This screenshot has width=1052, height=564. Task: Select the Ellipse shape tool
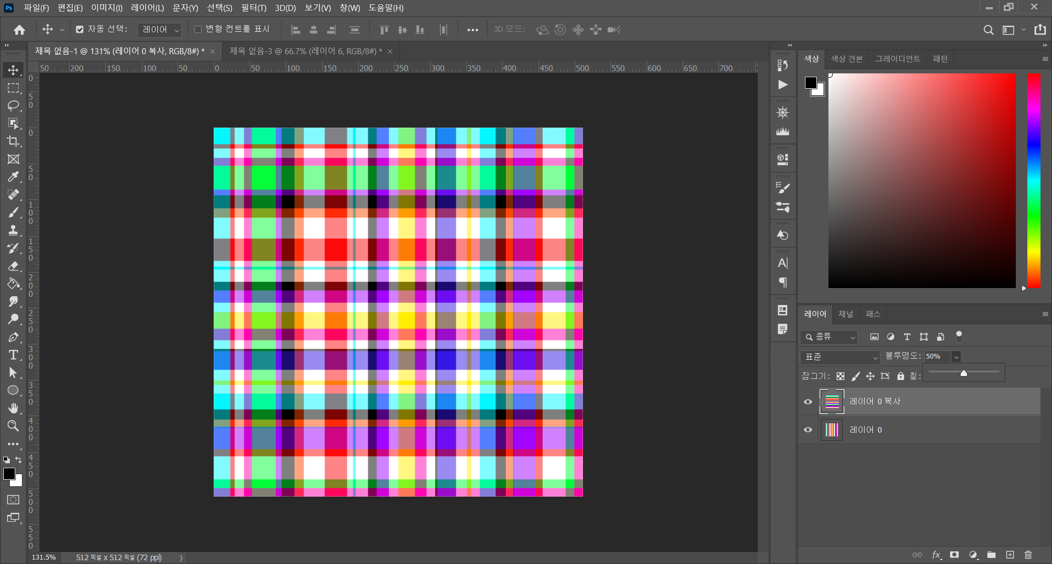13,390
